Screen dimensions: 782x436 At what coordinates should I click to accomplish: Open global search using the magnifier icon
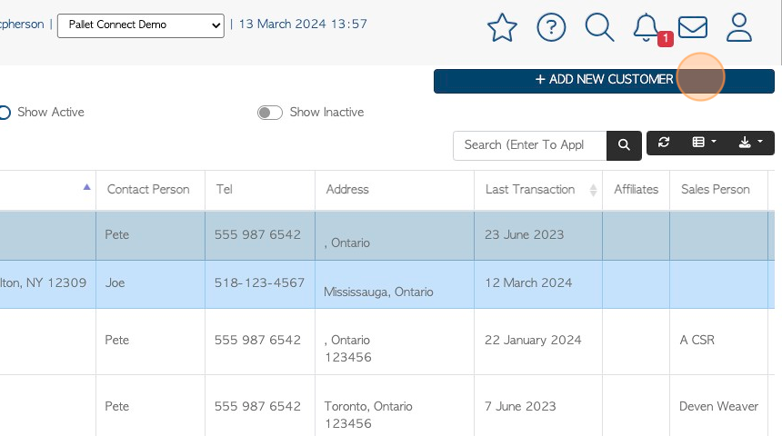click(x=599, y=27)
